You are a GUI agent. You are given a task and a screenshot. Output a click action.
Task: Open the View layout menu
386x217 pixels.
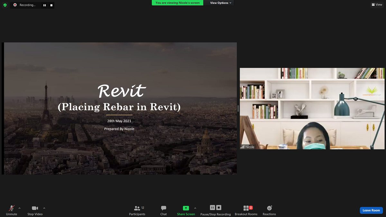[x=377, y=5]
